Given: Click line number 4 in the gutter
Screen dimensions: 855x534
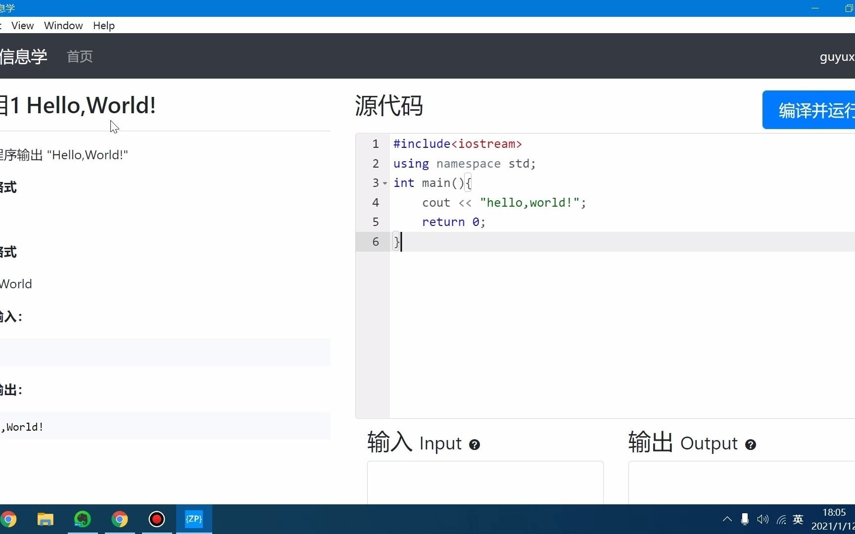Looking at the screenshot, I should 376,203.
